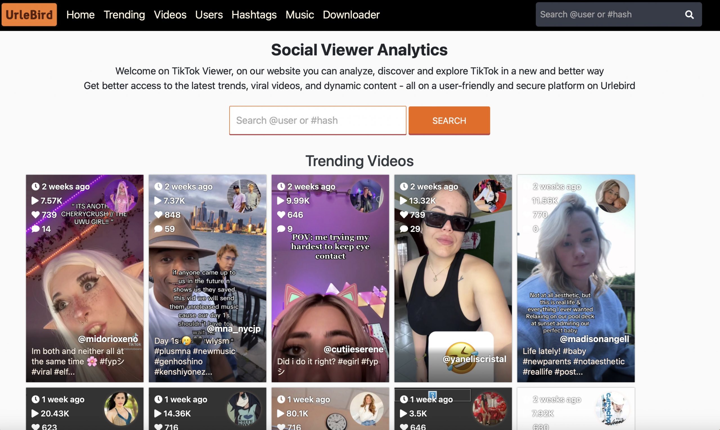Screen dimensions: 720x430
Task: Click the play icon beside 3.5K
Action: [403, 413]
